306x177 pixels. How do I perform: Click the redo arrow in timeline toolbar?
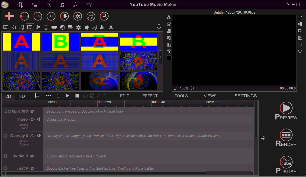click(x=106, y=96)
